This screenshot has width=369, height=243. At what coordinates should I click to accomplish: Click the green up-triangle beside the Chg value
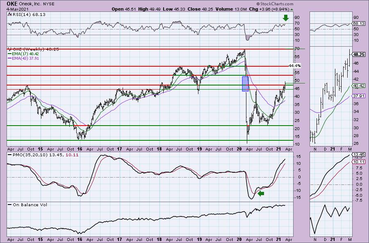coord(292,10)
